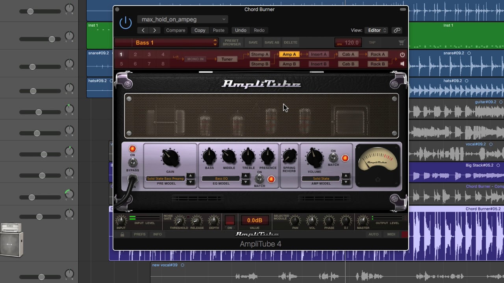Image resolution: width=504 pixels, height=283 pixels.
Task: Select signal chain preset 5
Action: (121, 64)
